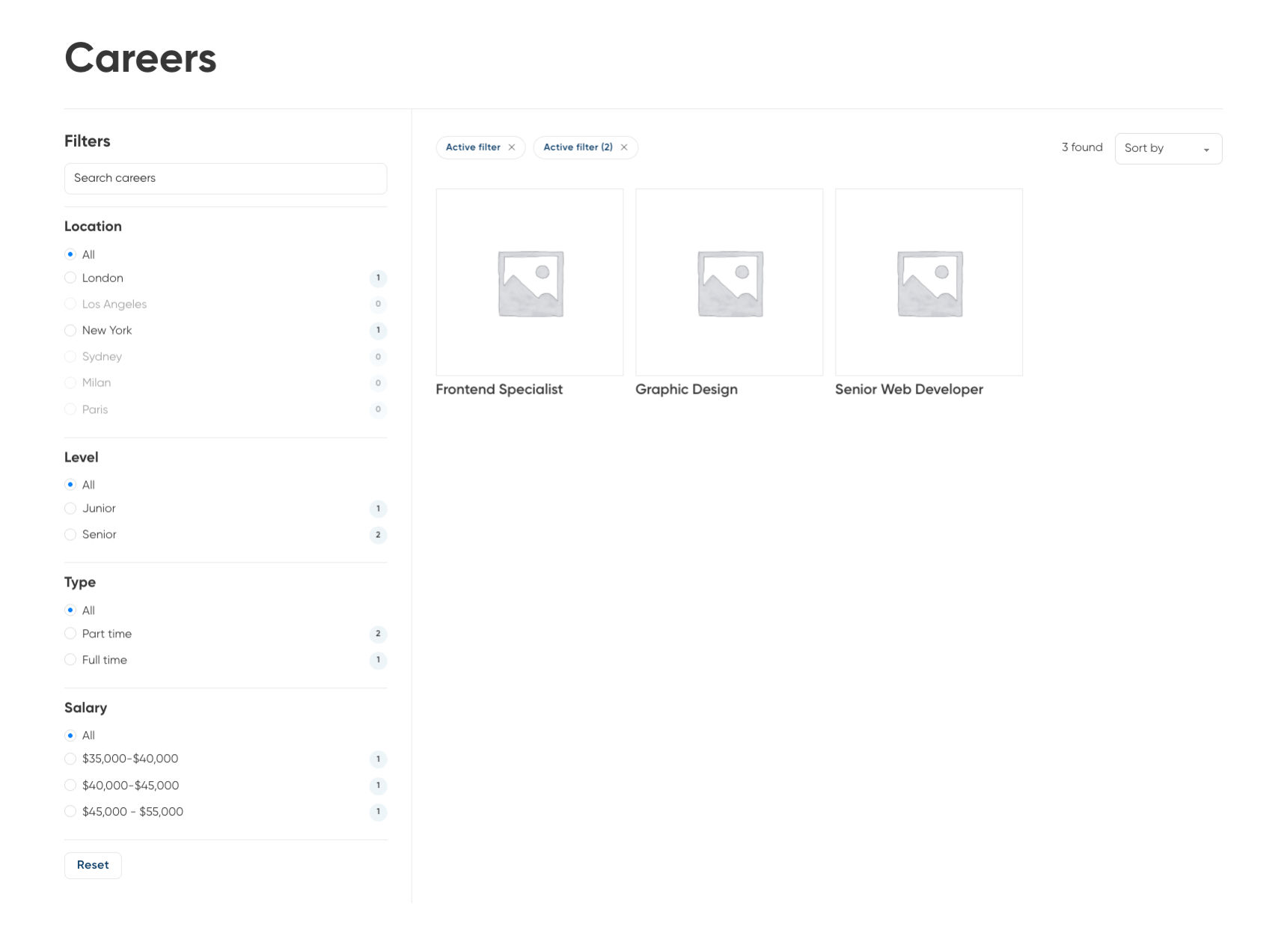Click the Senior Web Developer title link
Screen dimensions: 1287x930
[x=908, y=390]
